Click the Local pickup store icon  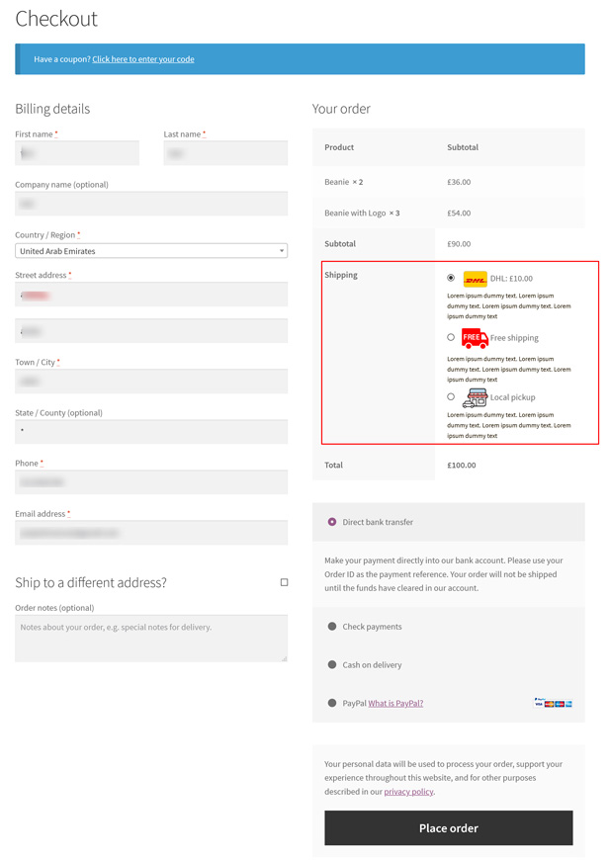click(476, 397)
